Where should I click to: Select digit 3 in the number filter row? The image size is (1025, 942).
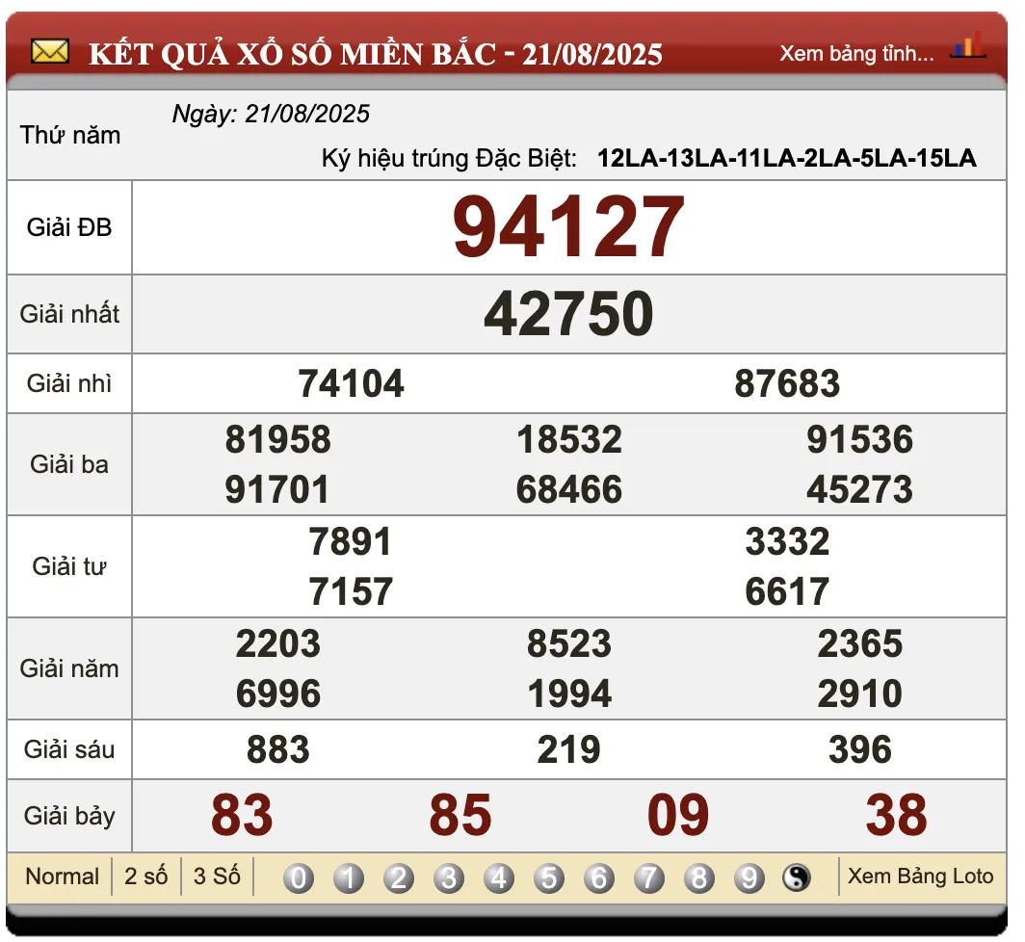coord(451,877)
